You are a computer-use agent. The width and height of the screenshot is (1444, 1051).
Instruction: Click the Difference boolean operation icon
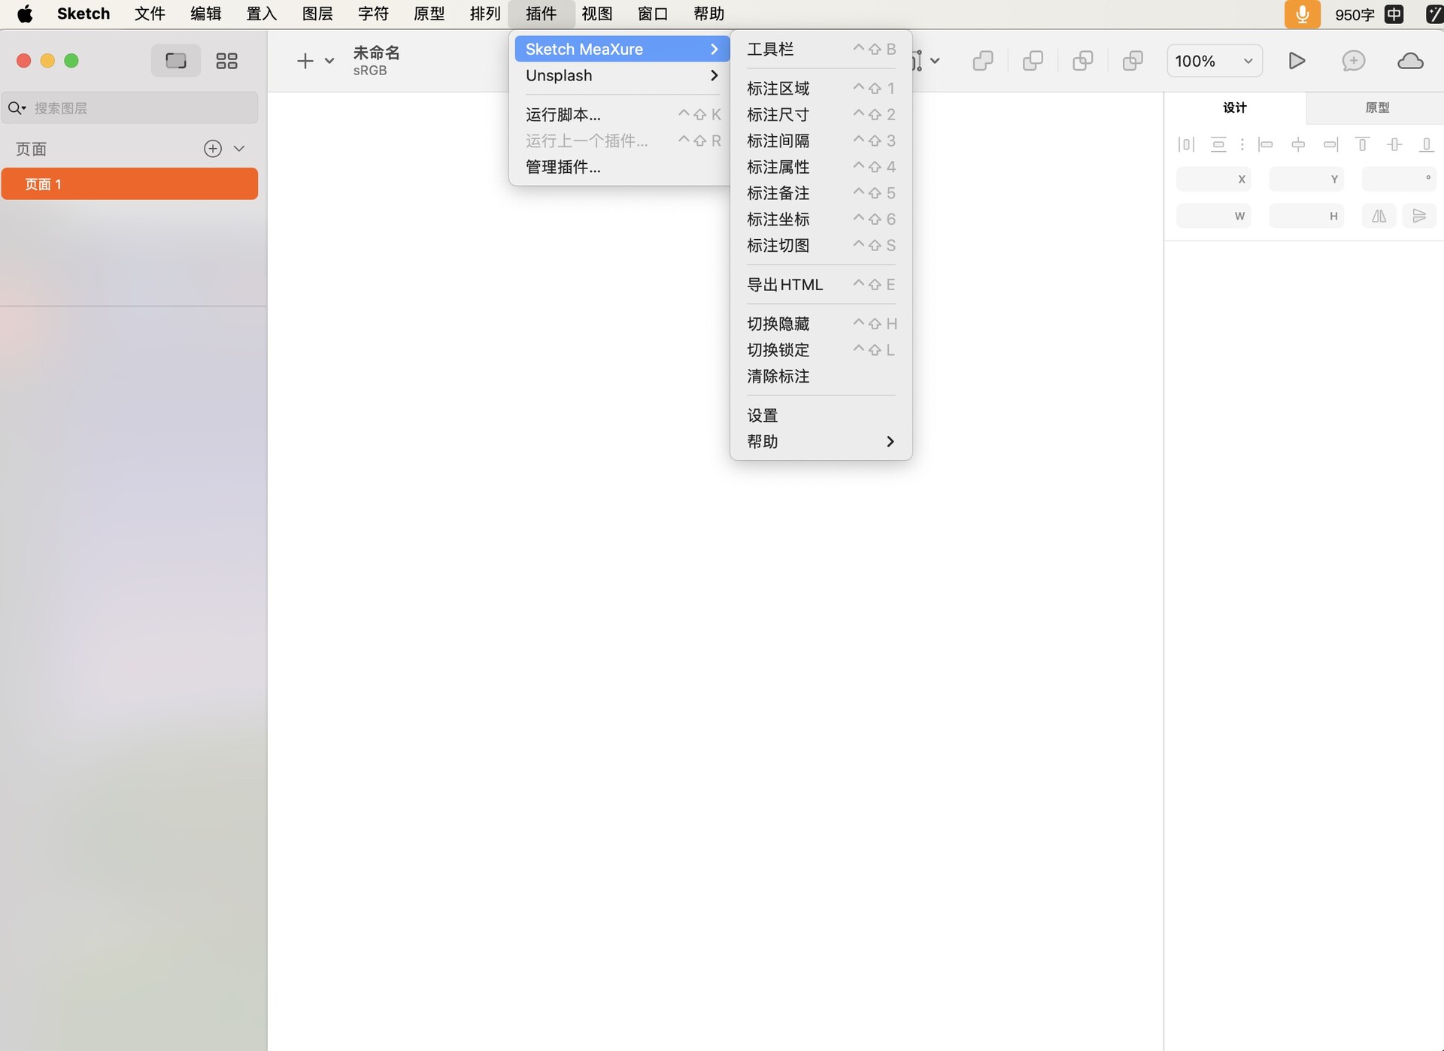click(x=1132, y=61)
